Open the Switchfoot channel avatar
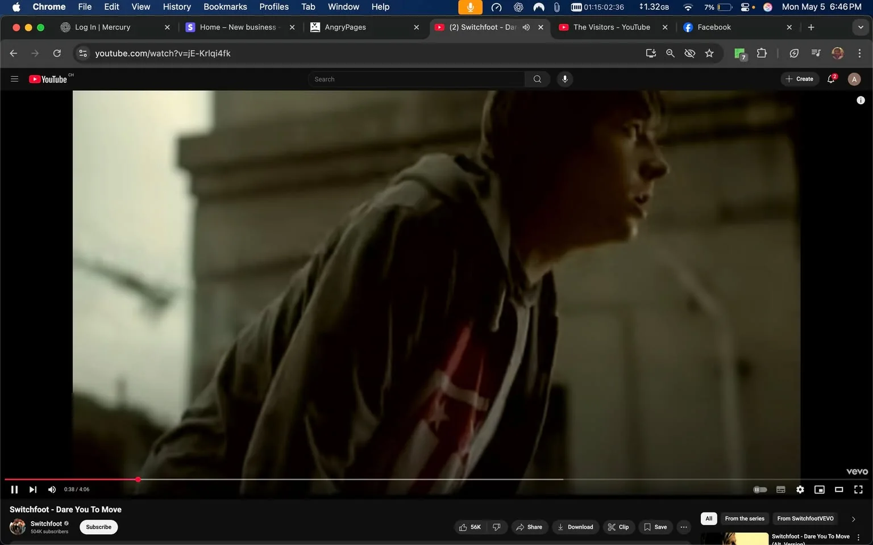 (x=18, y=527)
